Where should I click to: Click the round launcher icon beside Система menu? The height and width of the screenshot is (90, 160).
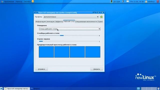pos(33,1)
